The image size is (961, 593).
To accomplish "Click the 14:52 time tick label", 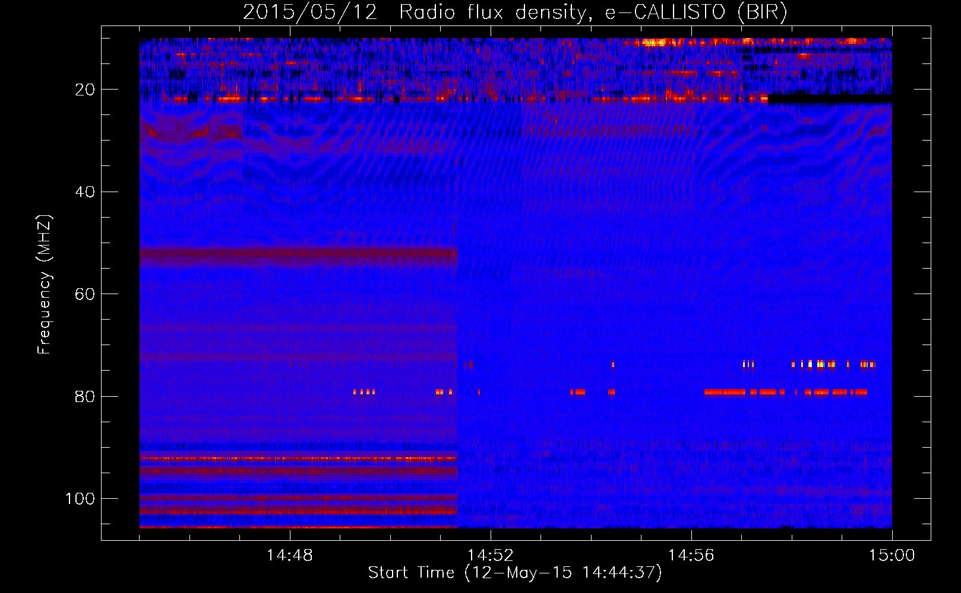I will coord(491,555).
